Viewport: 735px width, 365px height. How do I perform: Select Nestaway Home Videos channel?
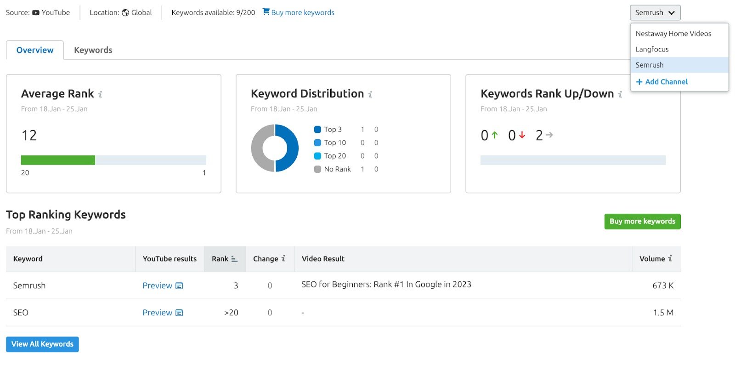coord(673,34)
